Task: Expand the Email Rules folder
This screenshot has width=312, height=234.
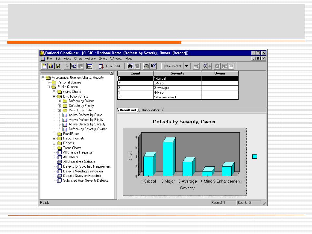Action: coord(54,134)
